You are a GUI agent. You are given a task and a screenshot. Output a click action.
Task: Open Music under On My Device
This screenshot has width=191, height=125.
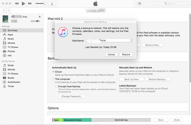pyautogui.click(x=22, y=65)
